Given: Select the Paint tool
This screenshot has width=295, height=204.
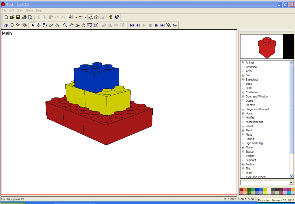Looking at the screenshot, I should tap(56, 25).
